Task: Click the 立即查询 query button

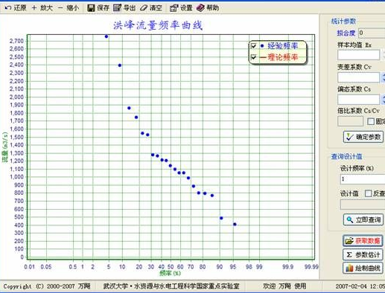Action: coord(363,219)
